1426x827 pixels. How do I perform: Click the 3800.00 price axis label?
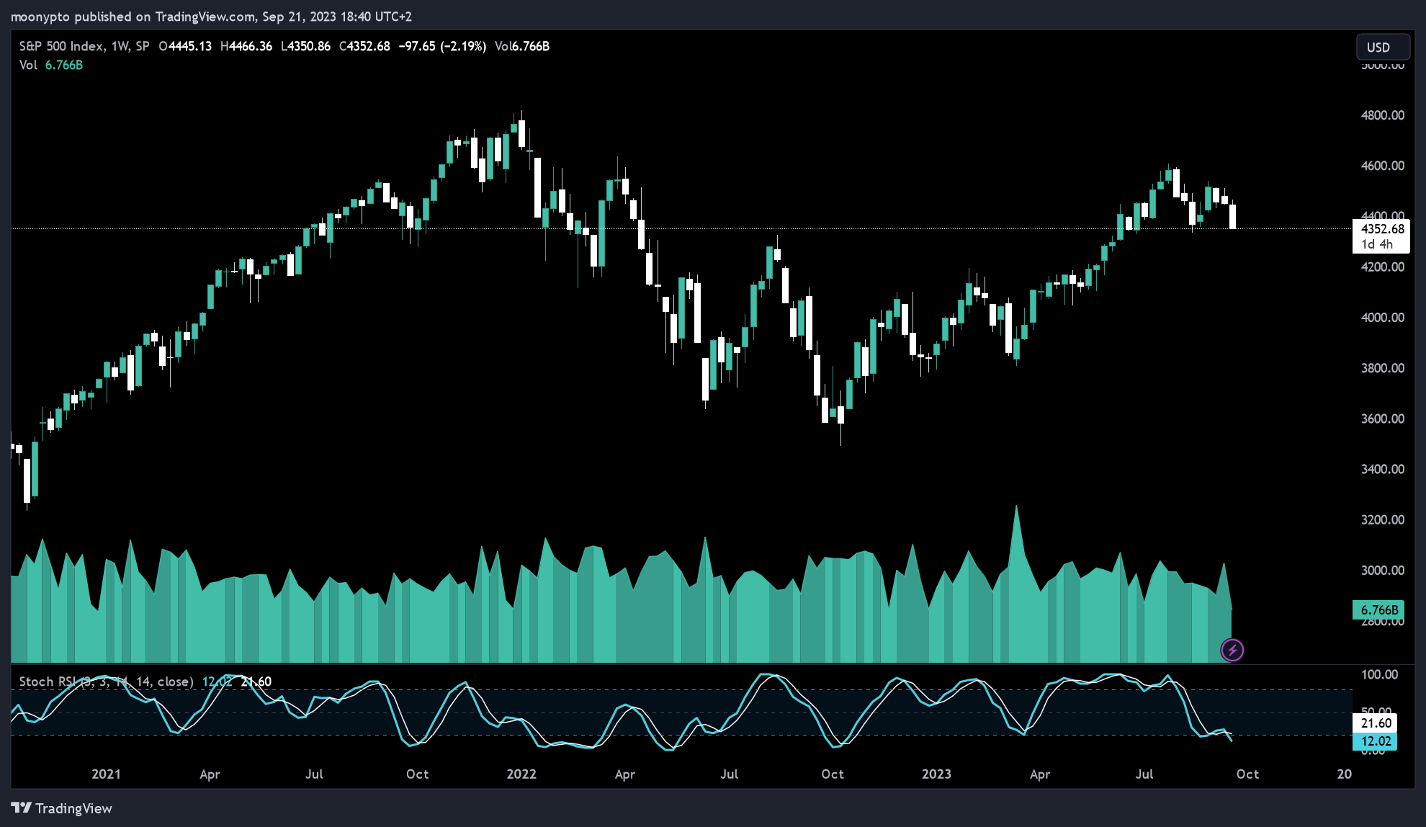[x=1382, y=368]
